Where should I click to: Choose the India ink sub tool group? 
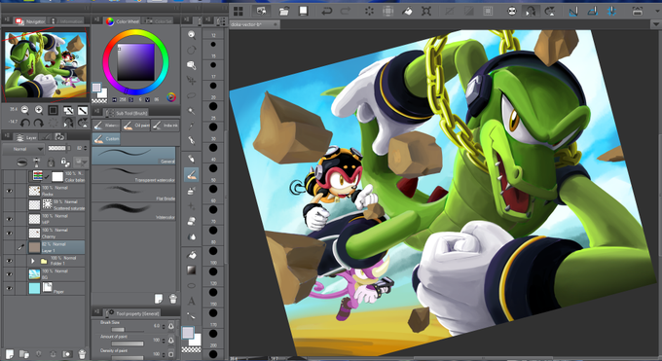coord(165,126)
